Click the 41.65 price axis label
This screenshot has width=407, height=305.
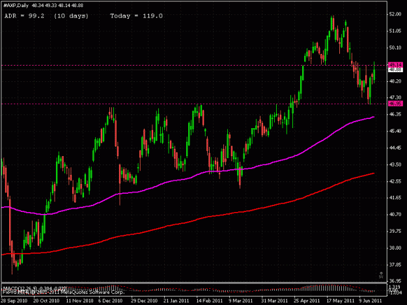click(x=395, y=198)
